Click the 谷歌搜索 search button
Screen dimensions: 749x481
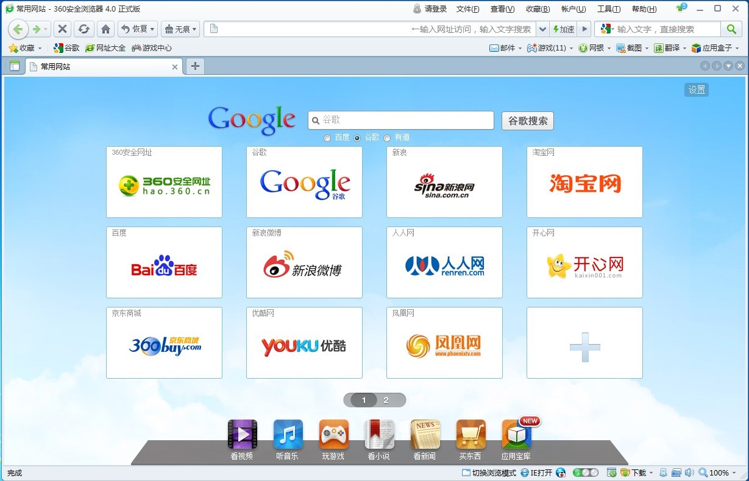tap(528, 121)
